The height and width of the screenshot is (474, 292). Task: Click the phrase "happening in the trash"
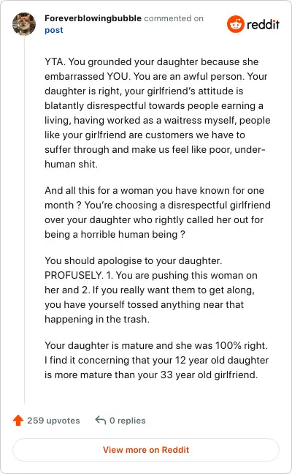coord(97,319)
